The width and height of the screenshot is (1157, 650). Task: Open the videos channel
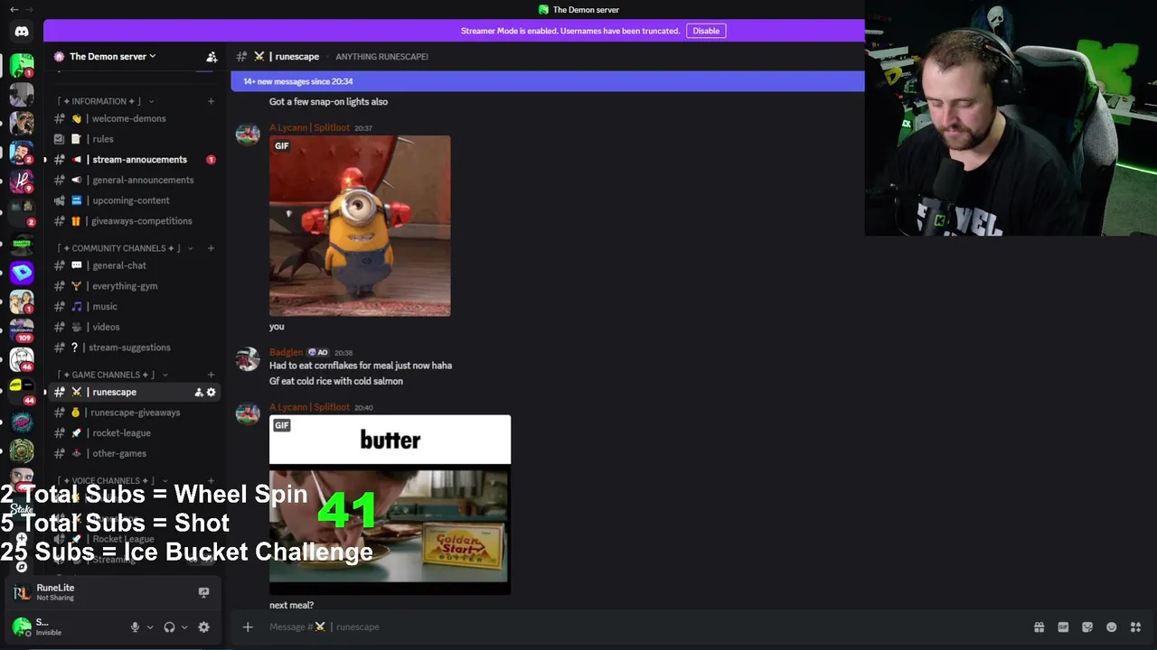(133, 327)
